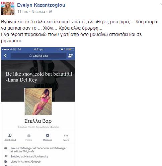The width and height of the screenshot is (162, 166).
Task: Click the public globe privacy icon
Action: pos(51,12)
